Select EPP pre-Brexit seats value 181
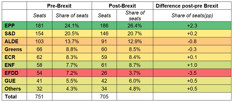This screenshot has height=103, width=233. (39, 25)
